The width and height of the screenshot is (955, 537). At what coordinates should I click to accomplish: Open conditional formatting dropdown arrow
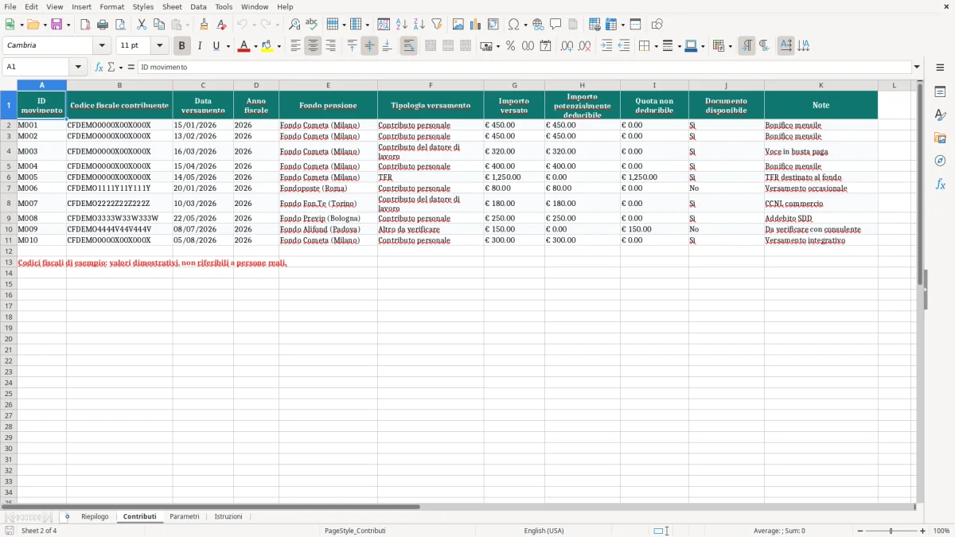(x=730, y=46)
